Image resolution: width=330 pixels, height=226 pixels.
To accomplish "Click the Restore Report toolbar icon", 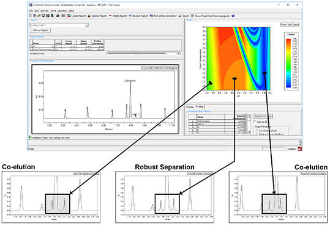I will pyautogui.click(x=130, y=16).
